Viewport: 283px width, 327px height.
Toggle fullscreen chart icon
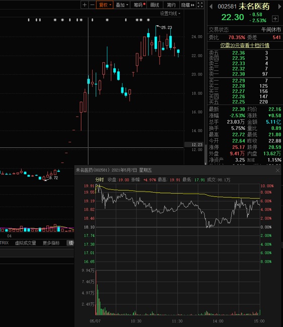(x=200, y=5)
